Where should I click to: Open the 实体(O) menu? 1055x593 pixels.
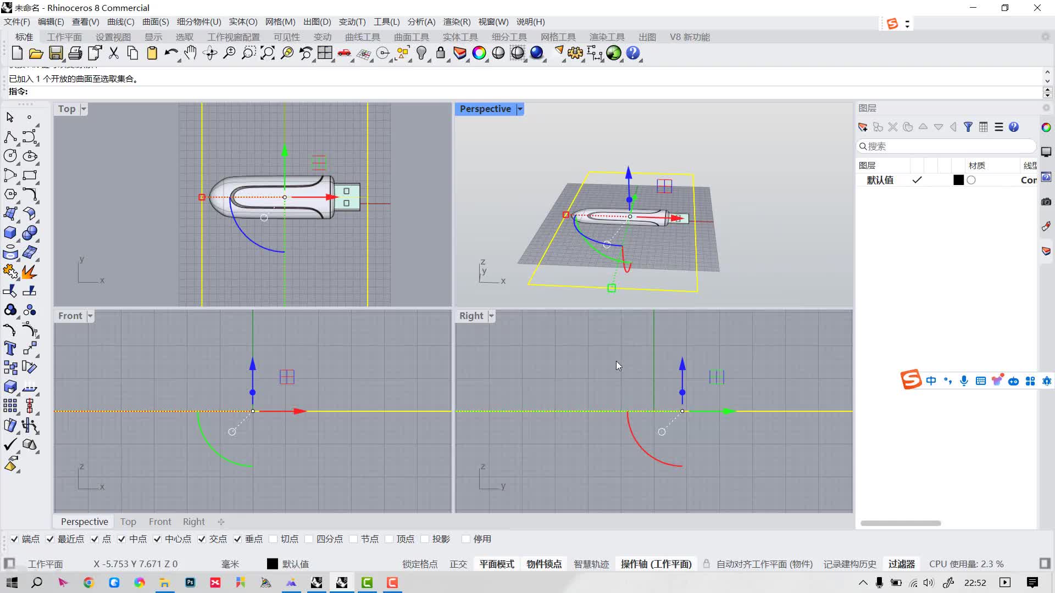pyautogui.click(x=243, y=21)
